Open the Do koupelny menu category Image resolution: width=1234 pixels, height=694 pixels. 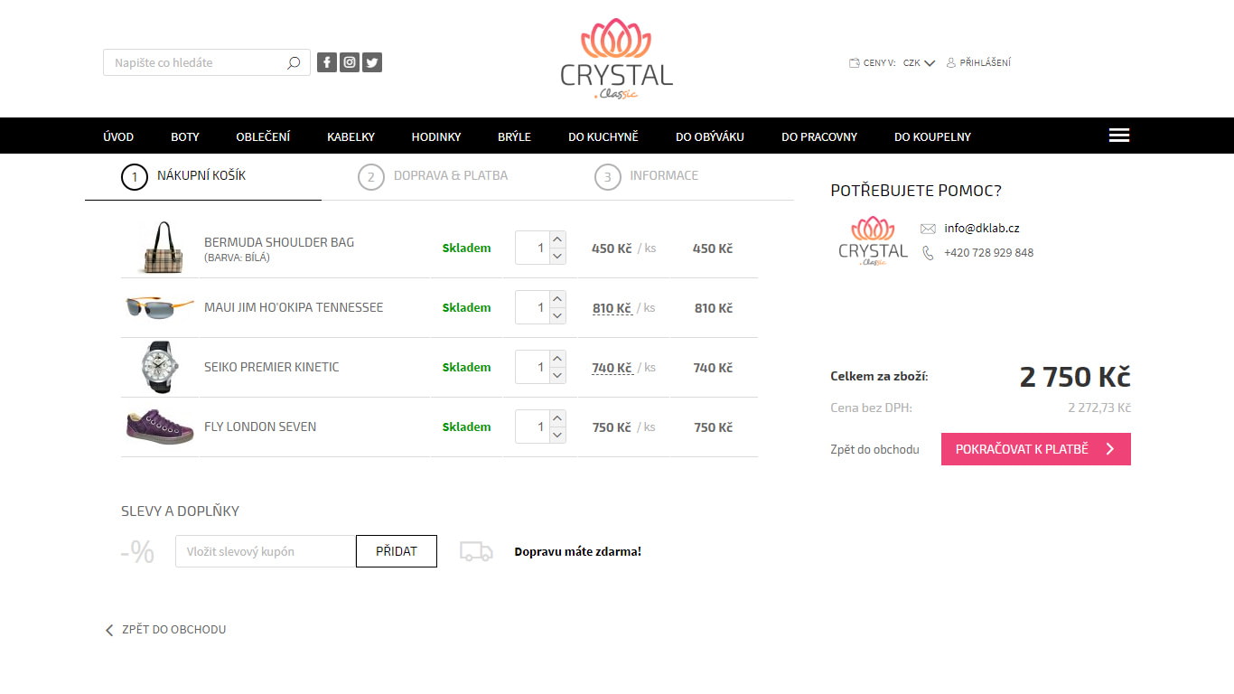pyautogui.click(x=932, y=136)
